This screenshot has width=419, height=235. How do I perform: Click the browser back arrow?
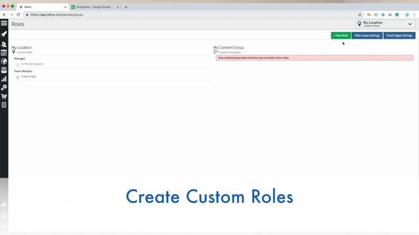(x=5, y=14)
